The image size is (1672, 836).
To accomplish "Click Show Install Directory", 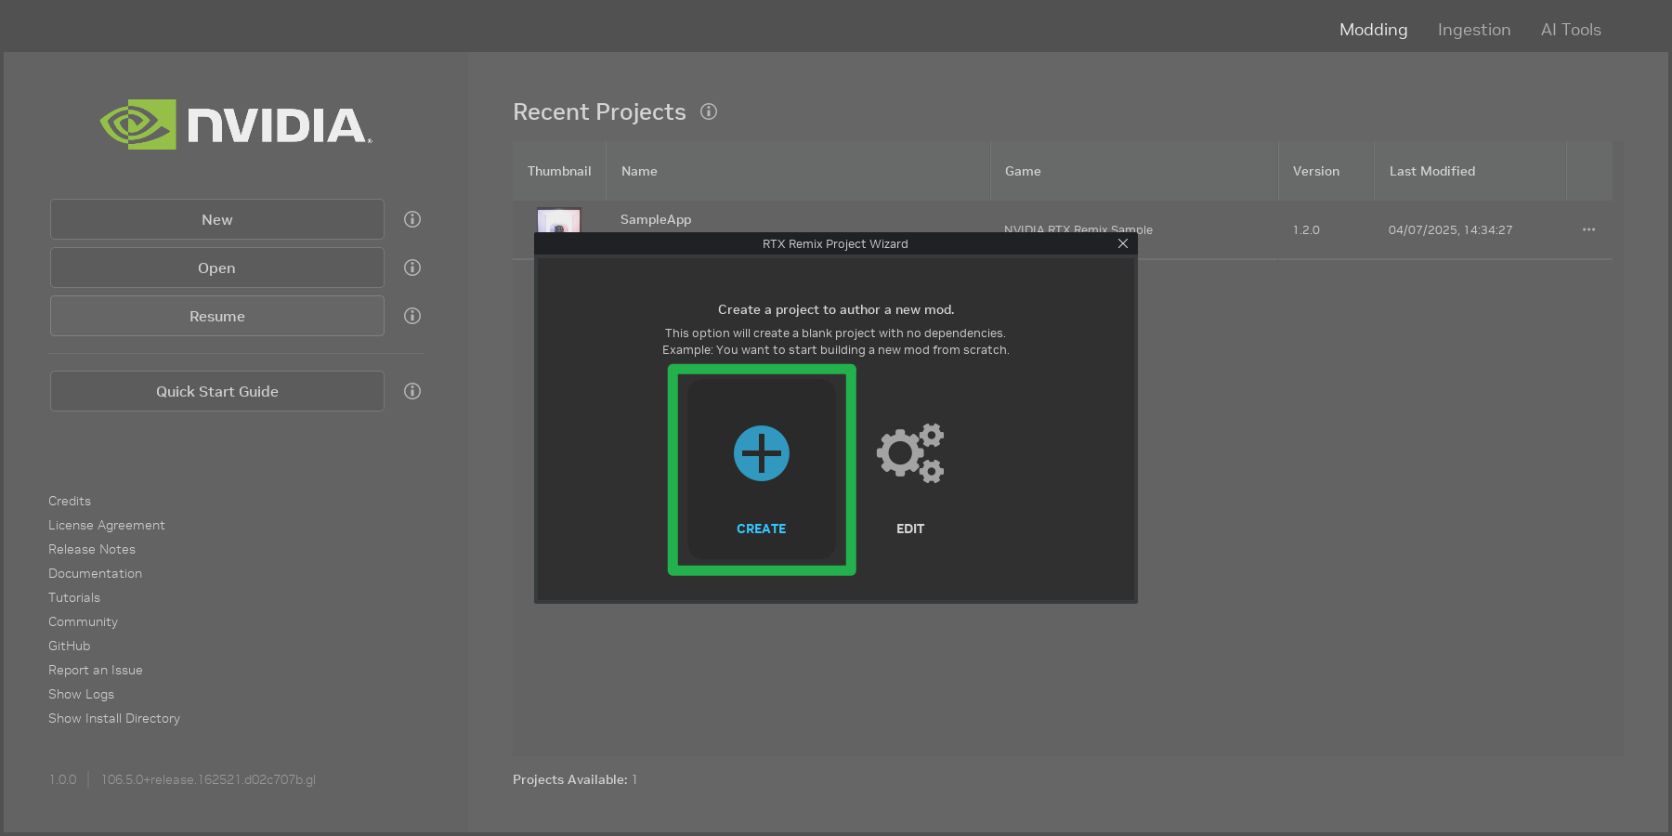I will click(x=114, y=718).
